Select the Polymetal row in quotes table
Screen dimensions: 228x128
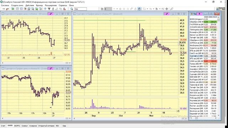[203, 101]
